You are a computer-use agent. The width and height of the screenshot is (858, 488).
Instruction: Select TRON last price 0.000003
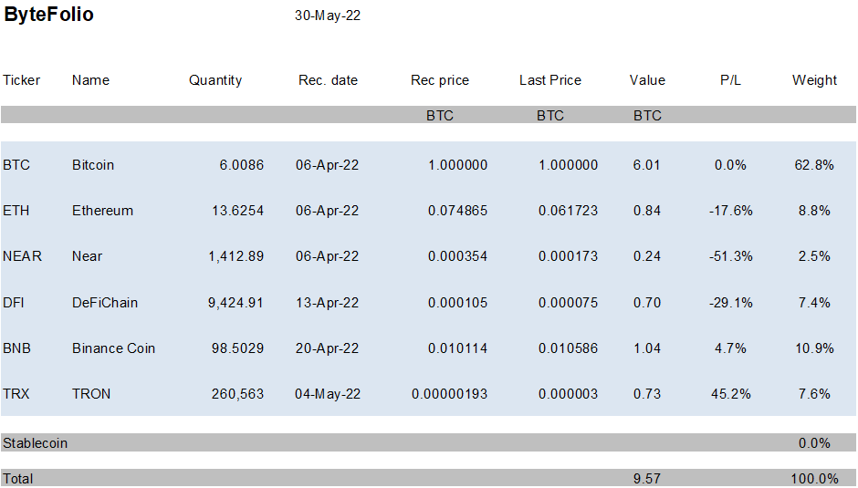pyautogui.click(x=568, y=394)
